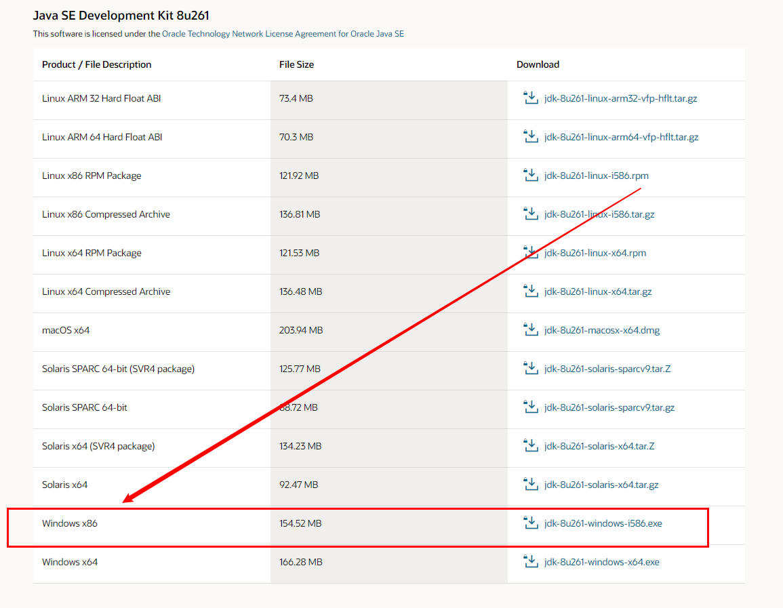The image size is (783, 608).
Task: Click the 136.48 MB file size
Action: pos(300,291)
